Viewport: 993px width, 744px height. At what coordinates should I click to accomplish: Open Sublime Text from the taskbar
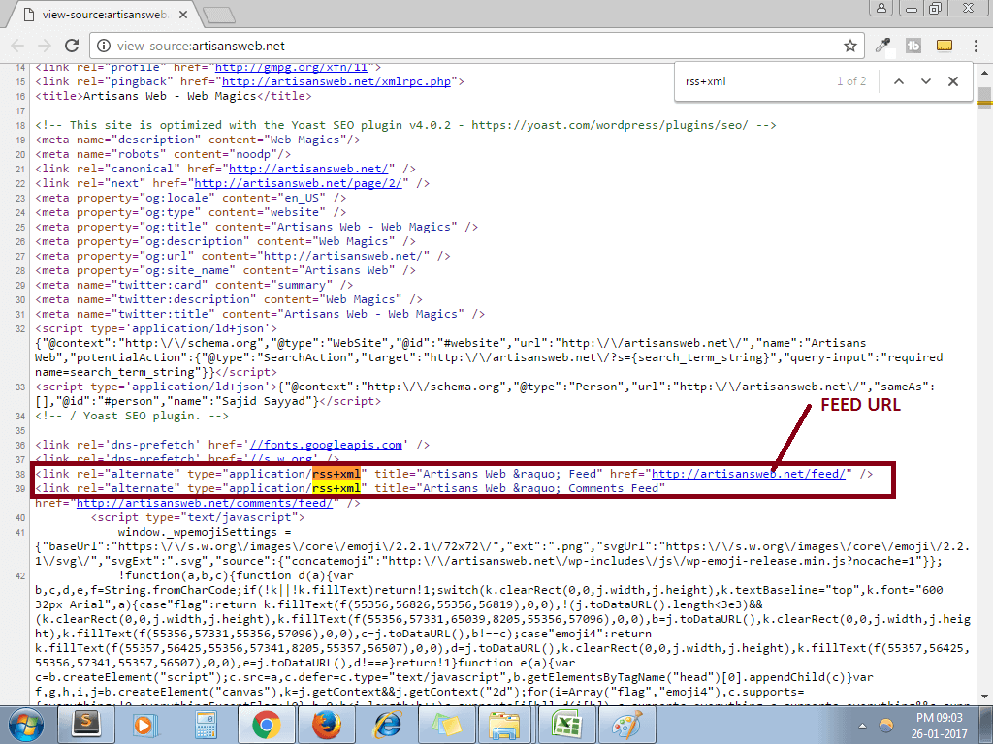[x=85, y=725]
